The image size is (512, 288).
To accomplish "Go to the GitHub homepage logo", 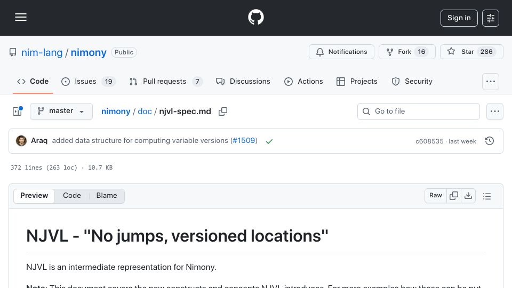I will pyautogui.click(x=255, y=17).
